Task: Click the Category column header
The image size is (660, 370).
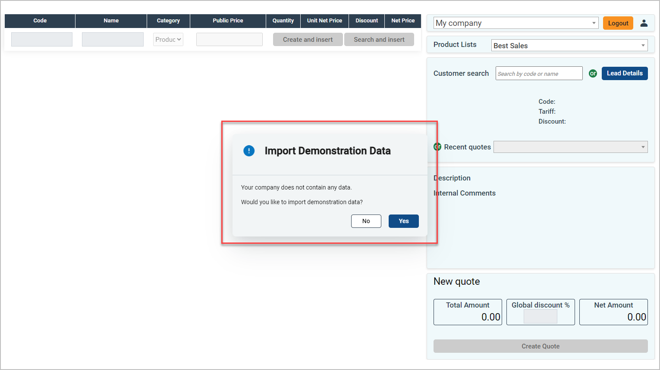Action: click(168, 21)
